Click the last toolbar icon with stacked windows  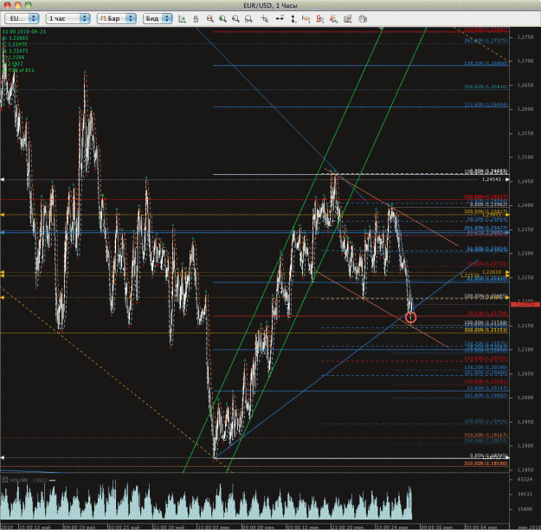coord(363,19)
